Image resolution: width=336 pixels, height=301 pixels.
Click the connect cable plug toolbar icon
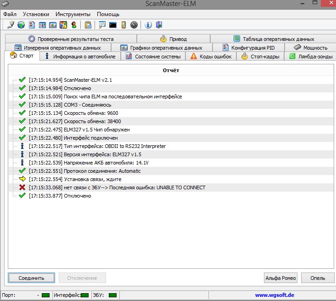click(x=11, y=25)
